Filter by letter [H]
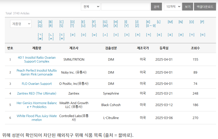 (x=116, y=22)
